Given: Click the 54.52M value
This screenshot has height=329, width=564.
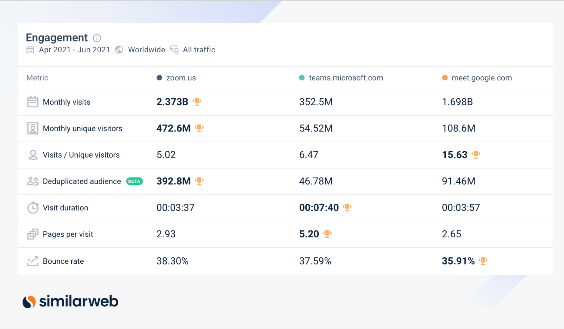Looking at the screenshot, I should [316, 128].
